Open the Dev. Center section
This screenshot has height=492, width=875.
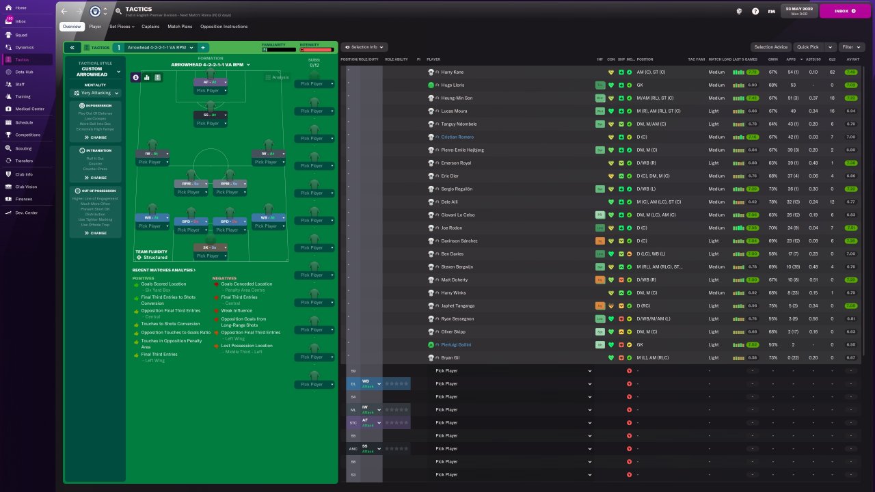pyautogui.click(x=26, y=213)
